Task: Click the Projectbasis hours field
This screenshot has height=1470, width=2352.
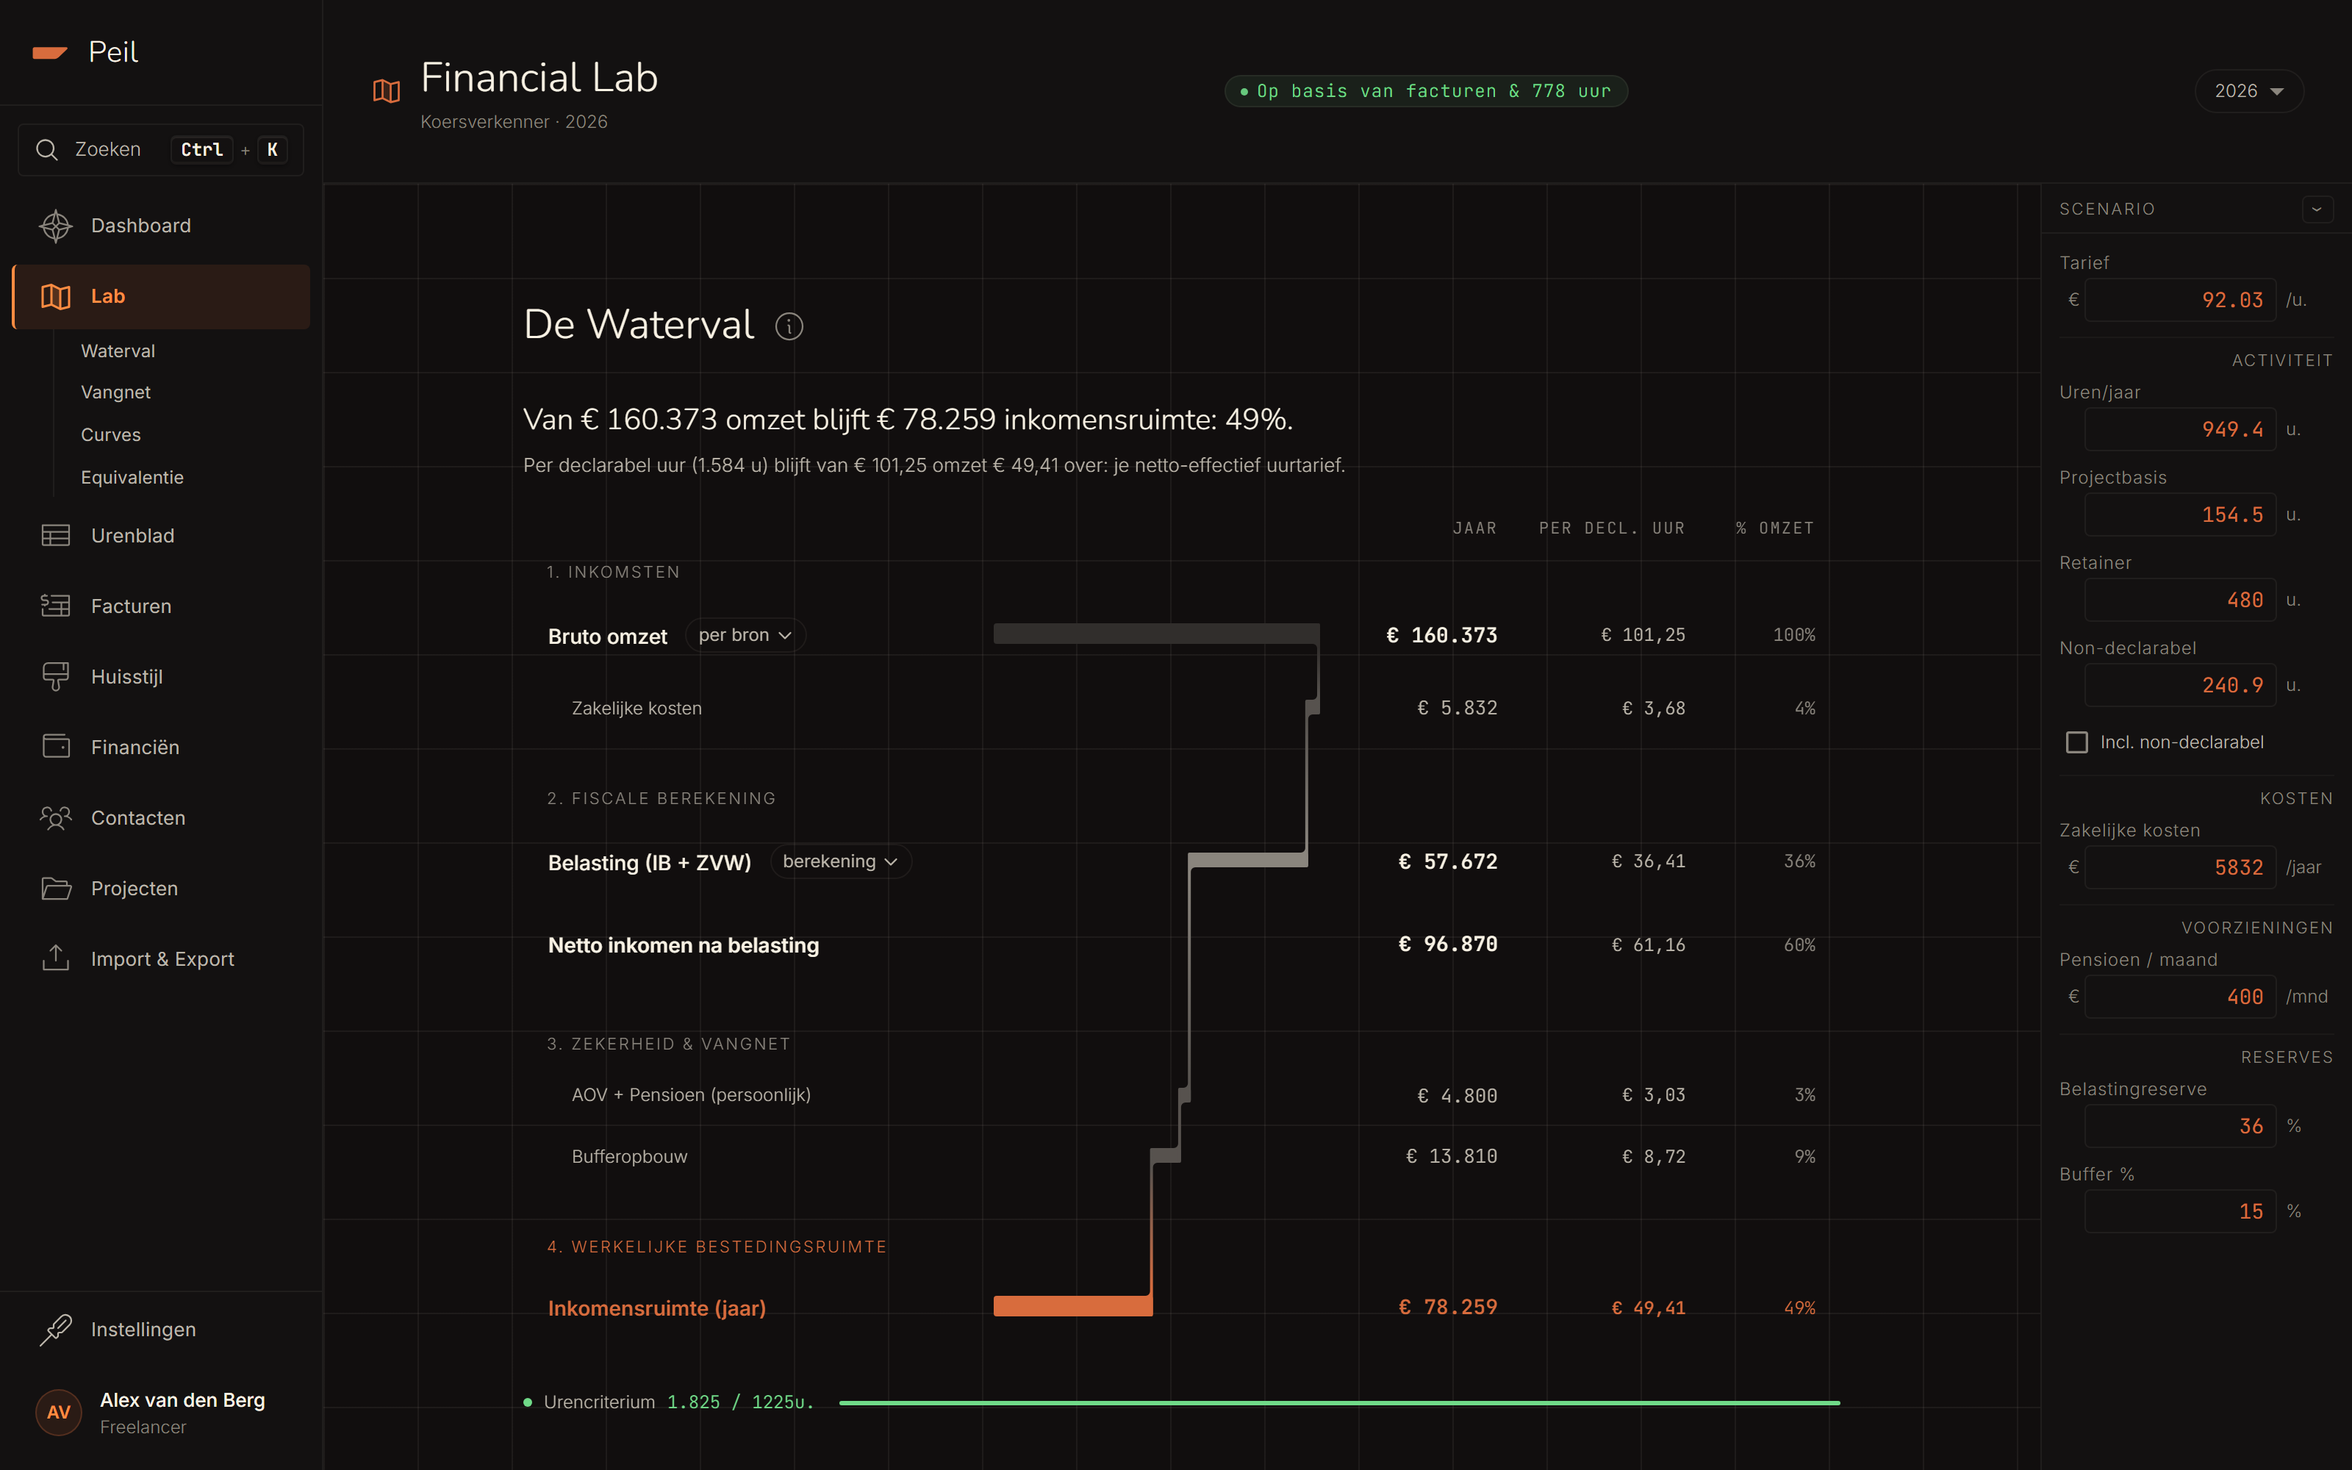Action: [x=2180, y=515]
